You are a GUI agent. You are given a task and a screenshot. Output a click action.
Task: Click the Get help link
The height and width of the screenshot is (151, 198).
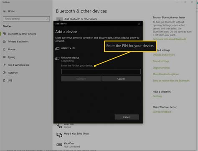coord(157,96)
